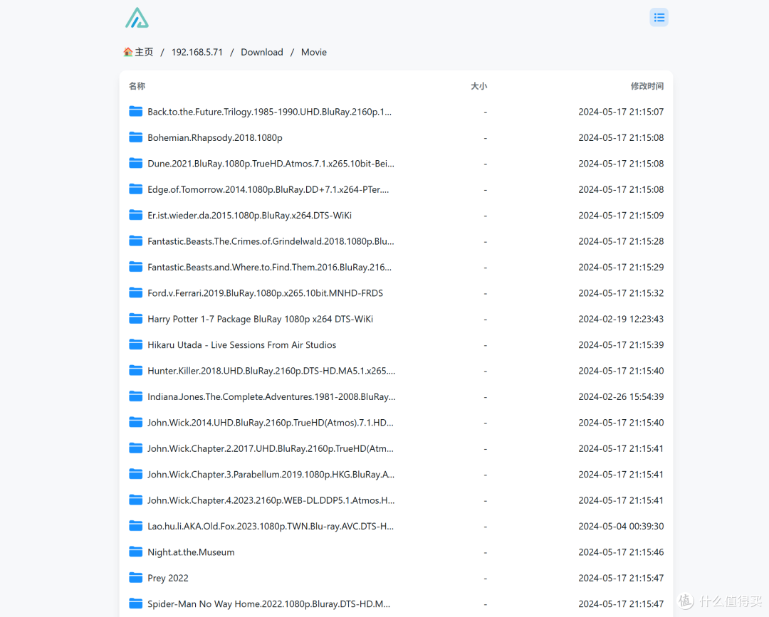Open John.Wick.Chapter.3.Parabellum.2019 folder name
769x617 pixels.
271,475
